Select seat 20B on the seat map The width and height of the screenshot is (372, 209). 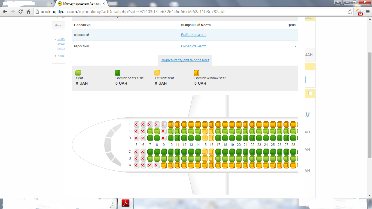(239, 158)
